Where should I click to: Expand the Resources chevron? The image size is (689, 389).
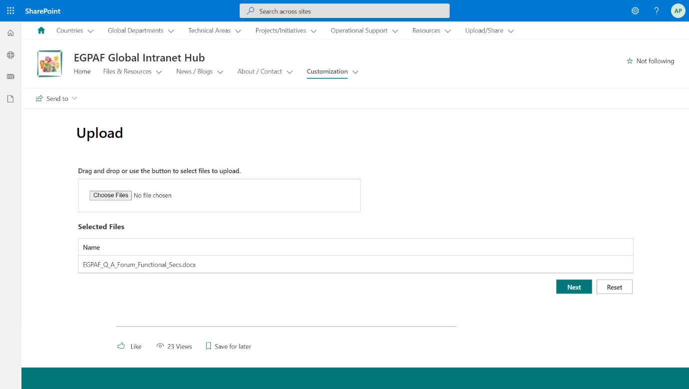[448, 31]
